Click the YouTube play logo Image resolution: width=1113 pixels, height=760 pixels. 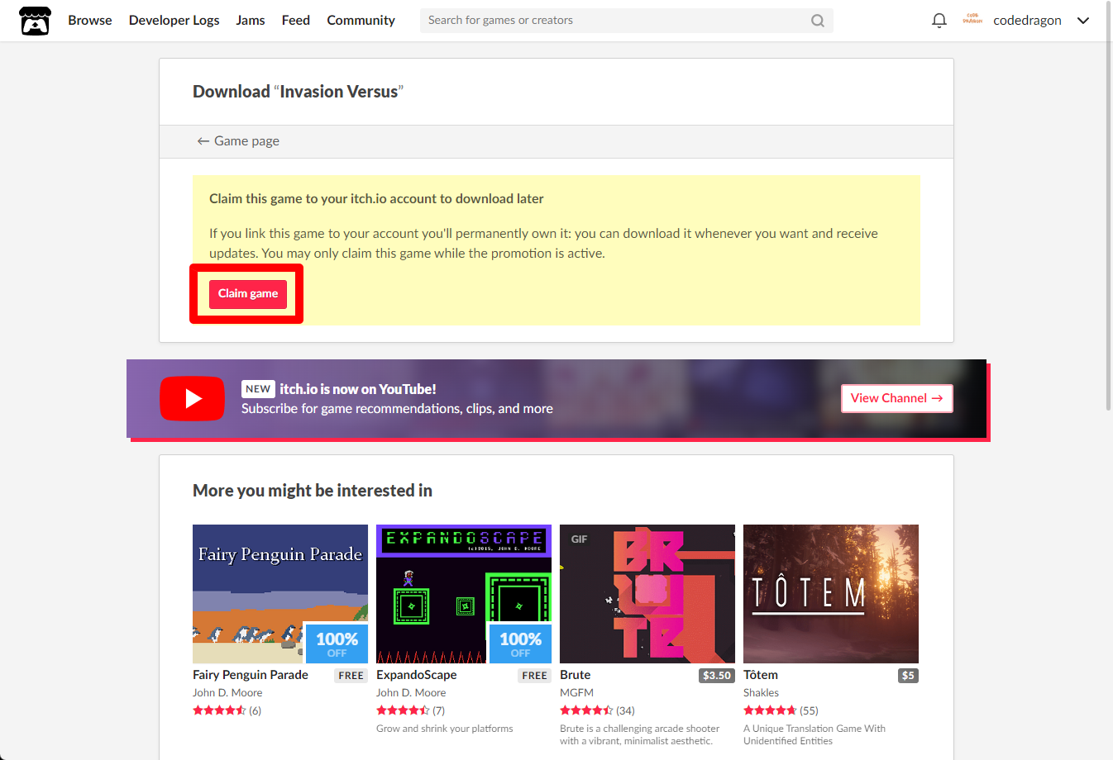point(192,398)
